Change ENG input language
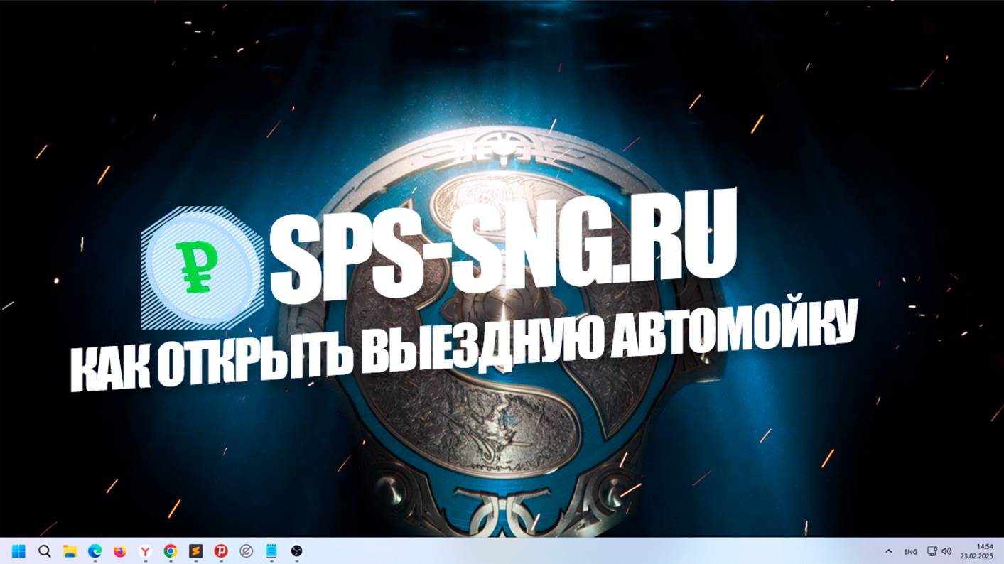 910,552
